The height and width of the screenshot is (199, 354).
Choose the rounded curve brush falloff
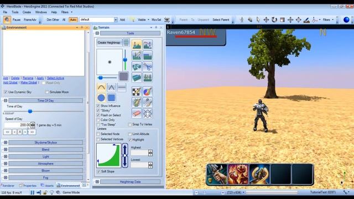[x=101, y=87]
